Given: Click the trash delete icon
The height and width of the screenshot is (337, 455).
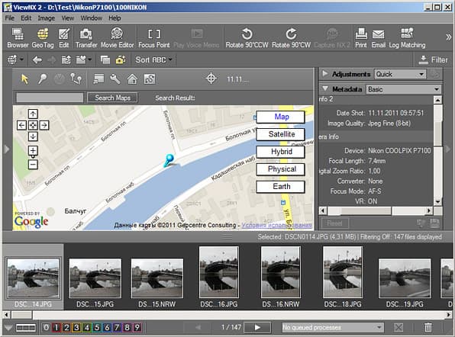Looking at the screenshot, I should (428, 327).
